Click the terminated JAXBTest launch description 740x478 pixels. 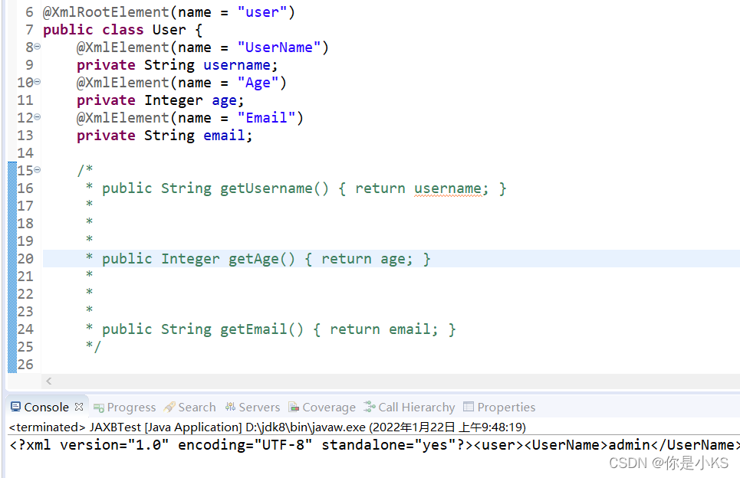point(267,427)
